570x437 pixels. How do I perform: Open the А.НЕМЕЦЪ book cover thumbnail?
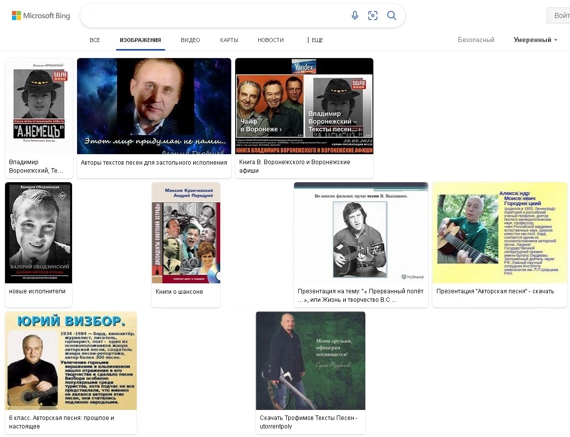(39, 106)
